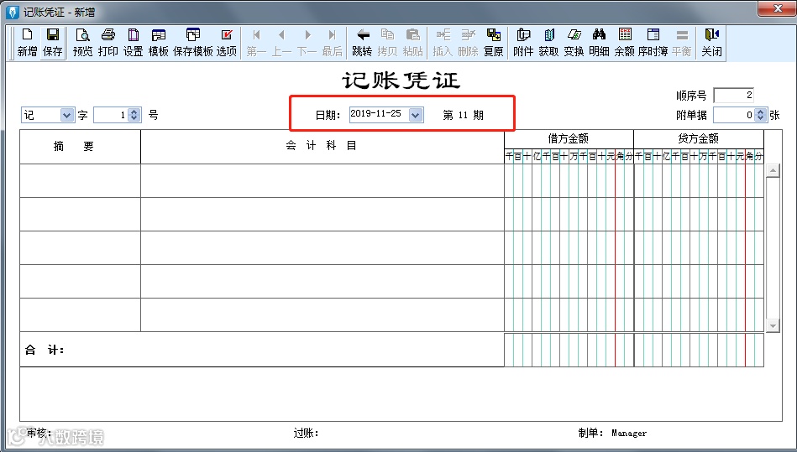The width and height of the screenshot is (797, 452).
Task: Click the 贷方金额 column header
Action: pyautogui.click(x=699, y=138)
